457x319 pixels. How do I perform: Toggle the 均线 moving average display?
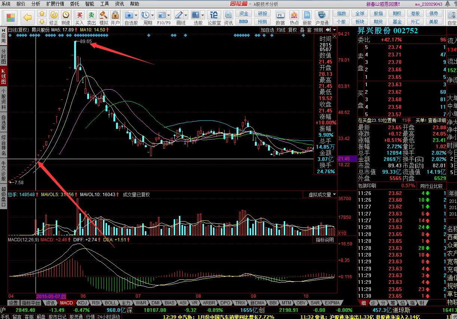point(281,30)
